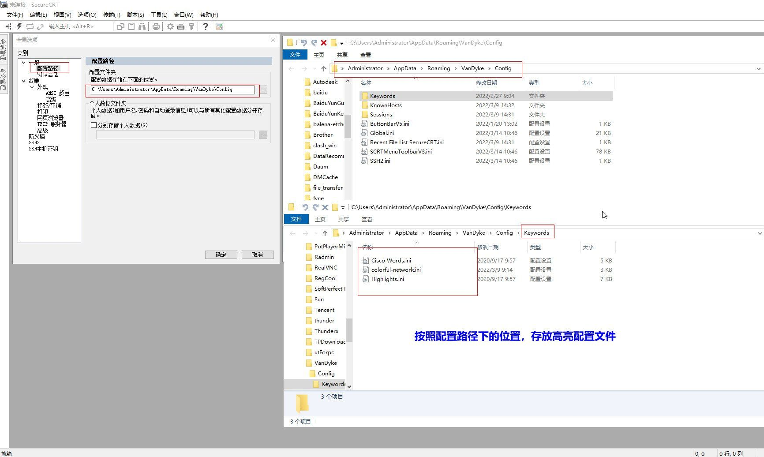
Task: Open address bar dropdown in Keywords Explorer window
Action: [x=760, y=233]
